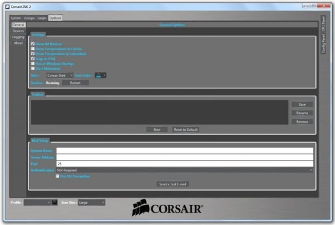Enable Show Temperatures in Celsius

(x=33, y=48)
